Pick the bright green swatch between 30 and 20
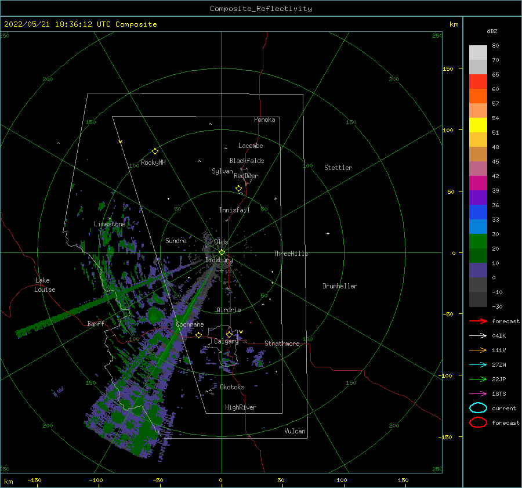 point(478,241)
